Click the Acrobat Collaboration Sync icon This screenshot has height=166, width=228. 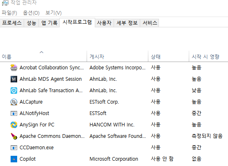(x=14, y=68)
